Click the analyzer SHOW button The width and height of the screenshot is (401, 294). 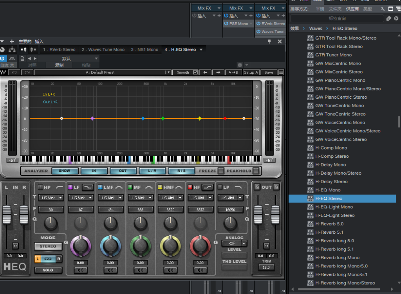point(65,171)
